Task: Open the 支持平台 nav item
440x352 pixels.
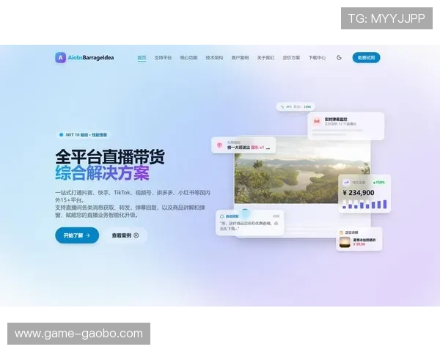Action: 163,58
